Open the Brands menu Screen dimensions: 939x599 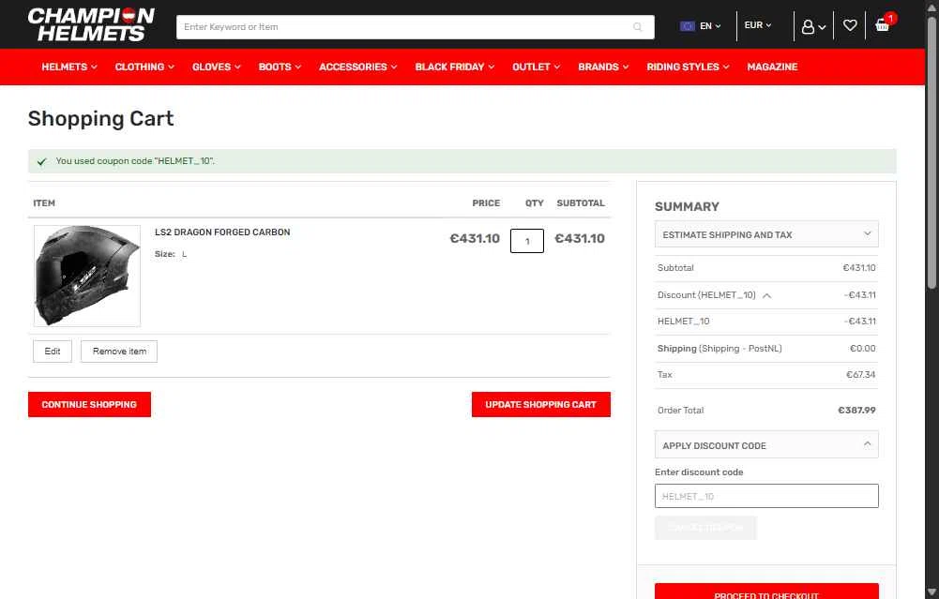[x=603, y=67]
